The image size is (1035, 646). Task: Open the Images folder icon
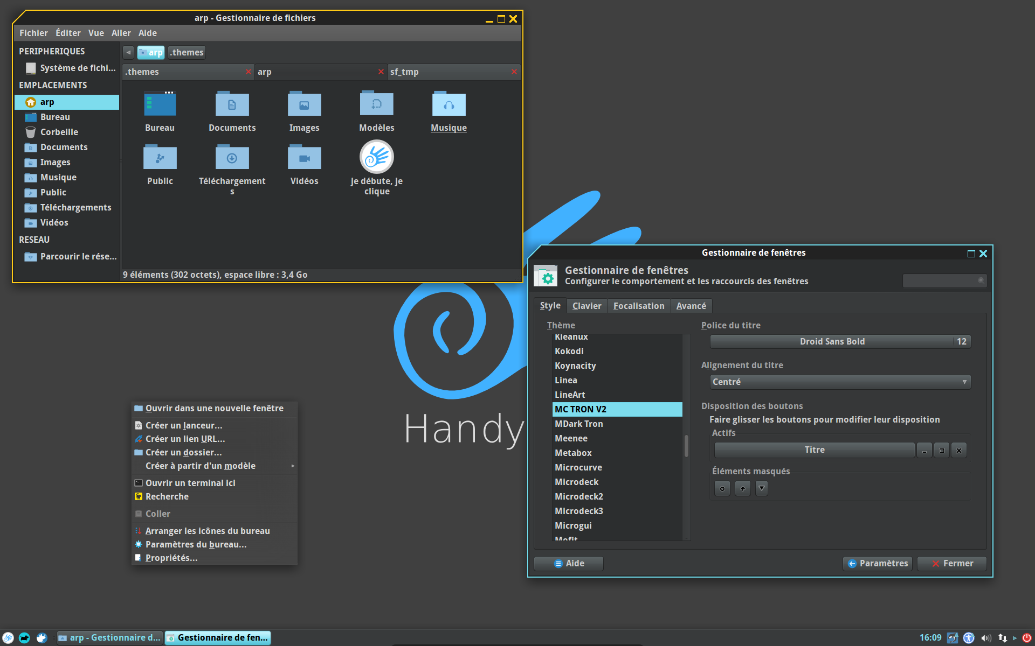(304, 107)
